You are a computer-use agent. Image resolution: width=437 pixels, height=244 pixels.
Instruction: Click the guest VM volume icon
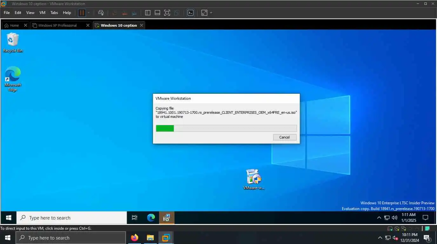click(394, 218)
